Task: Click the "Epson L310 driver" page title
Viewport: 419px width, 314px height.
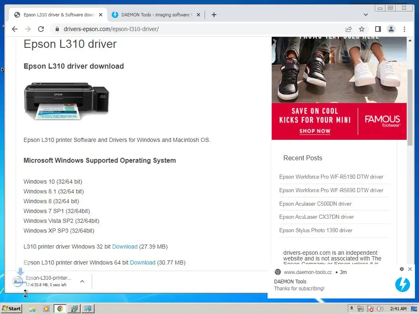Action: (70, 44)
